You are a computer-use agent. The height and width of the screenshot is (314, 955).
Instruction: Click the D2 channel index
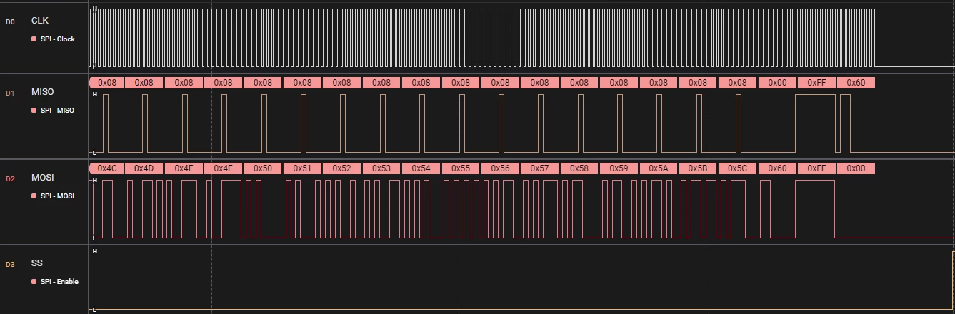(10, 179)
